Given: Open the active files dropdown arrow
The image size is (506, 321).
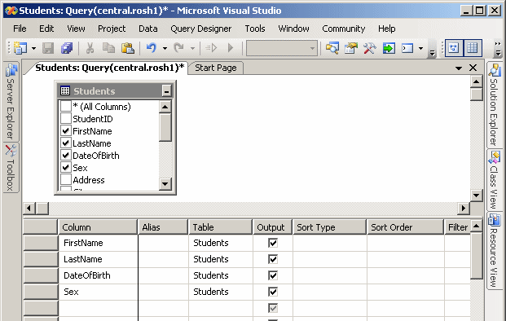Looking at the screenshot, I should (459, 68).
